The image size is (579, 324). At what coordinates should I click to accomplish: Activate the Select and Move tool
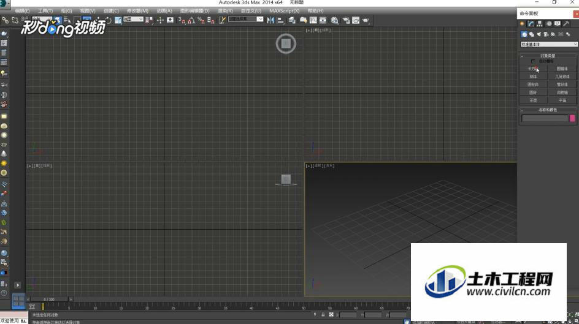tap(98, 20)
